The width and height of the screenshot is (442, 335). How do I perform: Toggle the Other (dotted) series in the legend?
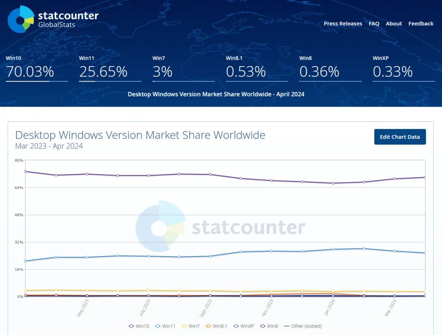[x=303, y=326]
